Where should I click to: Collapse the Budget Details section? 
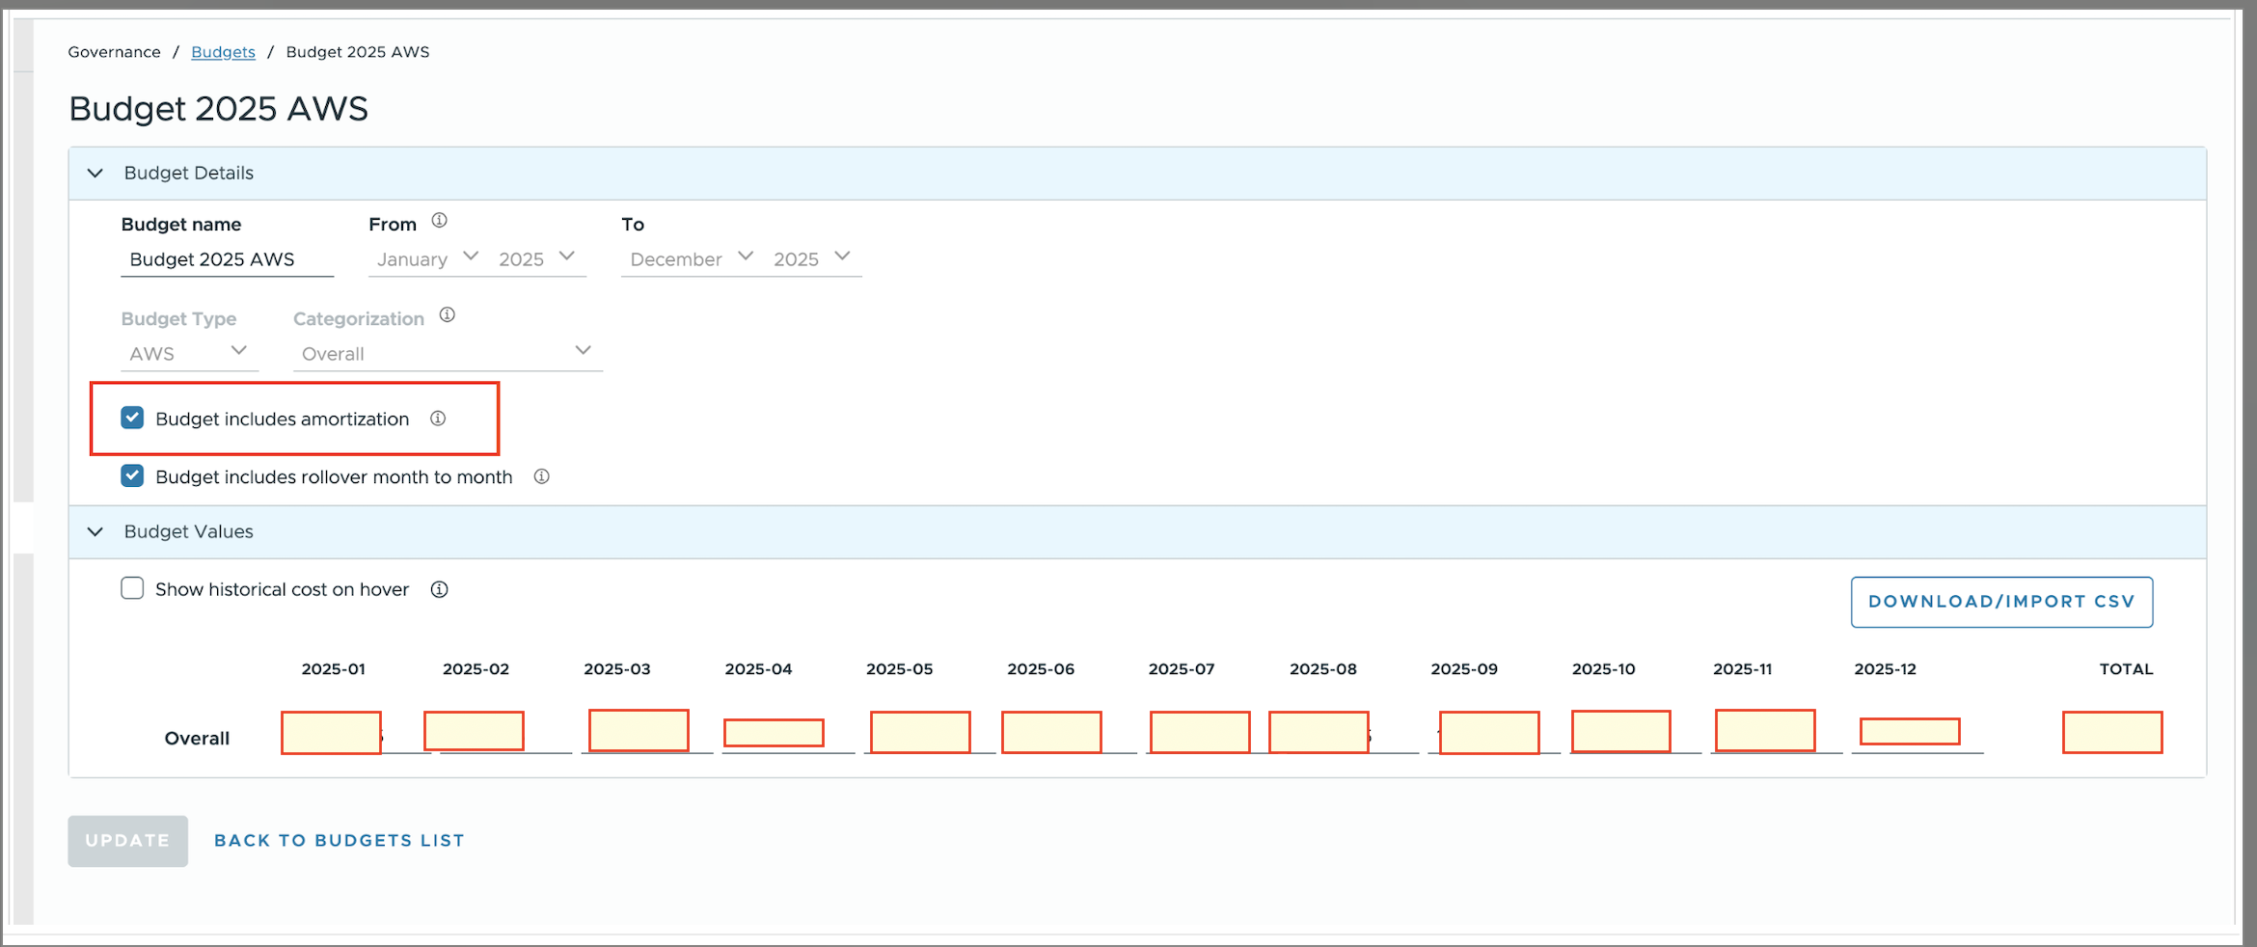click(95, 174)
